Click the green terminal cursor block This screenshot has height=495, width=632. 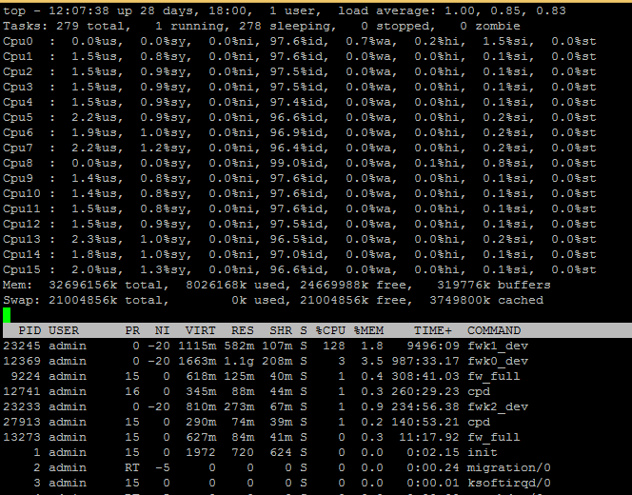point(7,315)
